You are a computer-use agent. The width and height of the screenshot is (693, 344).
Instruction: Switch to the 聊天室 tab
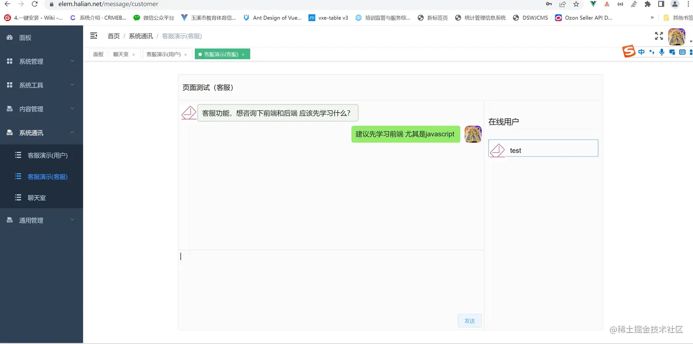[121, 54]
